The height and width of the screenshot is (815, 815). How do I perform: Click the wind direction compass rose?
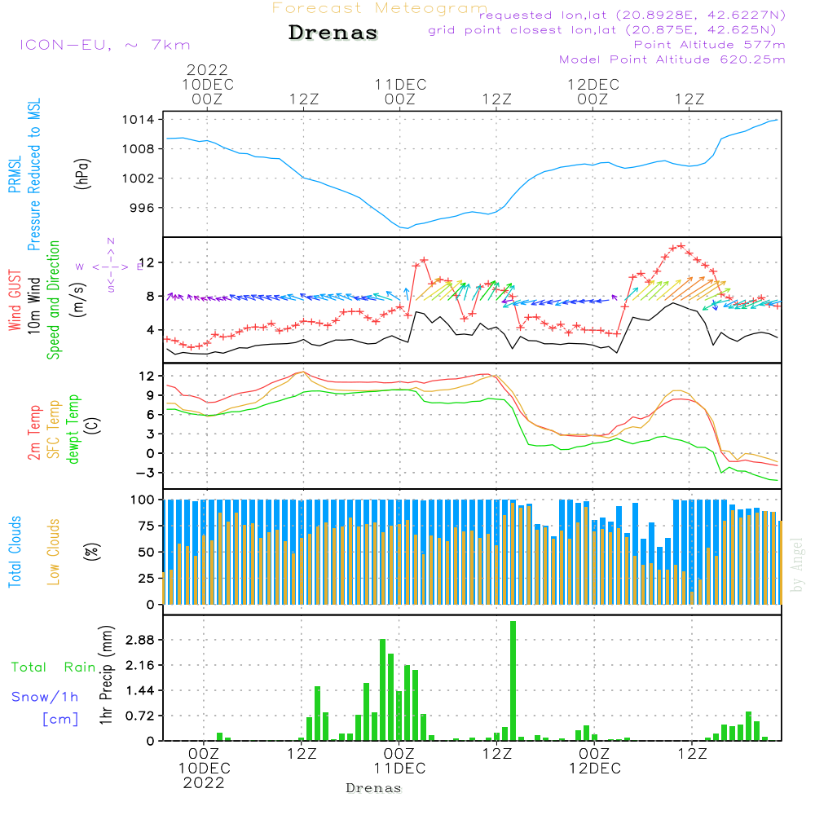click(110, 267)
